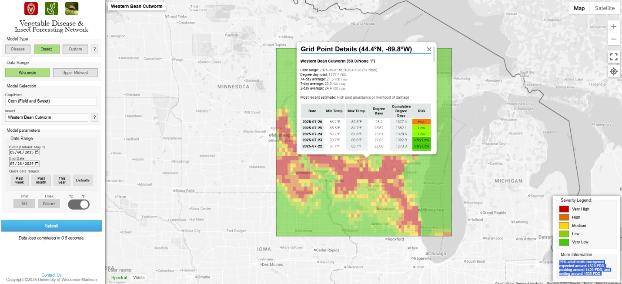Select the Viridis color palette
This screenshot has height=284, width=622.
coord(139,277)
